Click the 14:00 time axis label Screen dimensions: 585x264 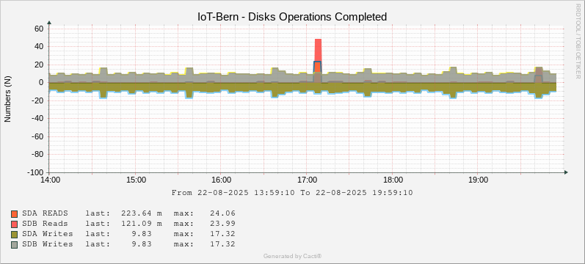point(51,180)
